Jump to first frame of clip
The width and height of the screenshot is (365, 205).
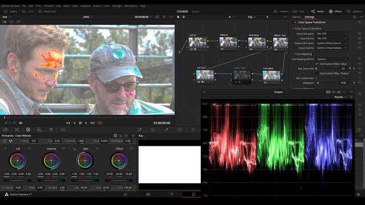pyautogui.click(x=68, y=123)
